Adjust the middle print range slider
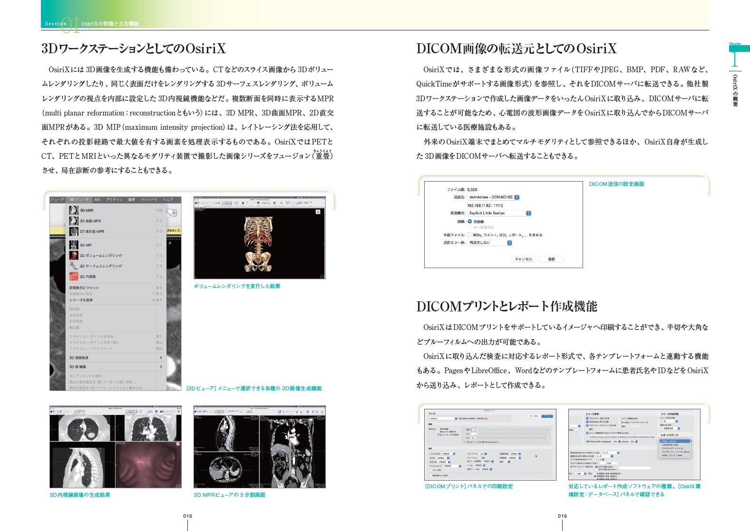Screen dimensions: 750x531 pos(513,434)
